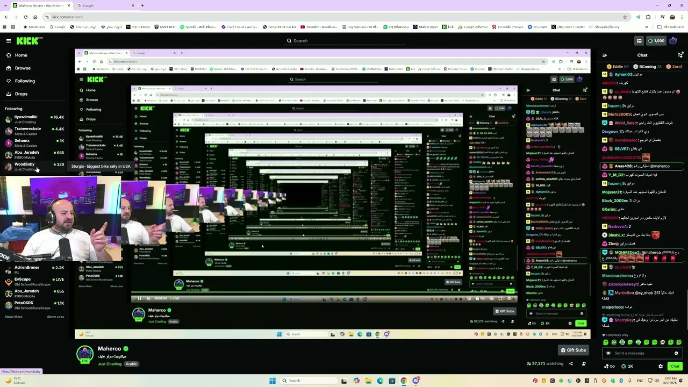Click the shield icon in chat input
The height and width of the screenshot is (387, 688).
tap(608, 353)
